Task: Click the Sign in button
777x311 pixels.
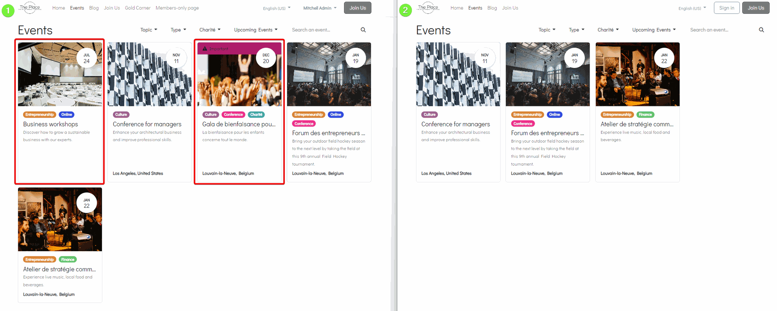Action: coord(726,8)
